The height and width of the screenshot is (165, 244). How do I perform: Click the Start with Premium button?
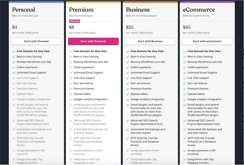coord(93,41)
